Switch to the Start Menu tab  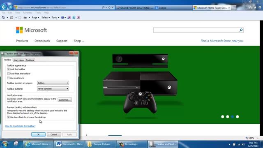(18, 60)
